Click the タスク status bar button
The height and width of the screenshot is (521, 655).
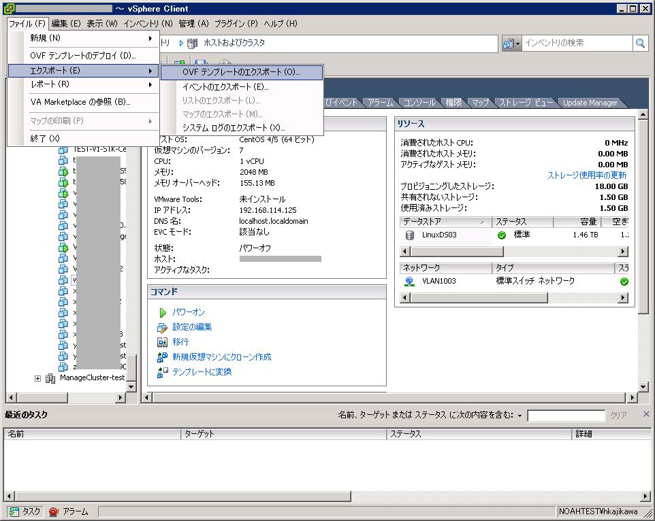pyautogui.click(x=25, y=512)
